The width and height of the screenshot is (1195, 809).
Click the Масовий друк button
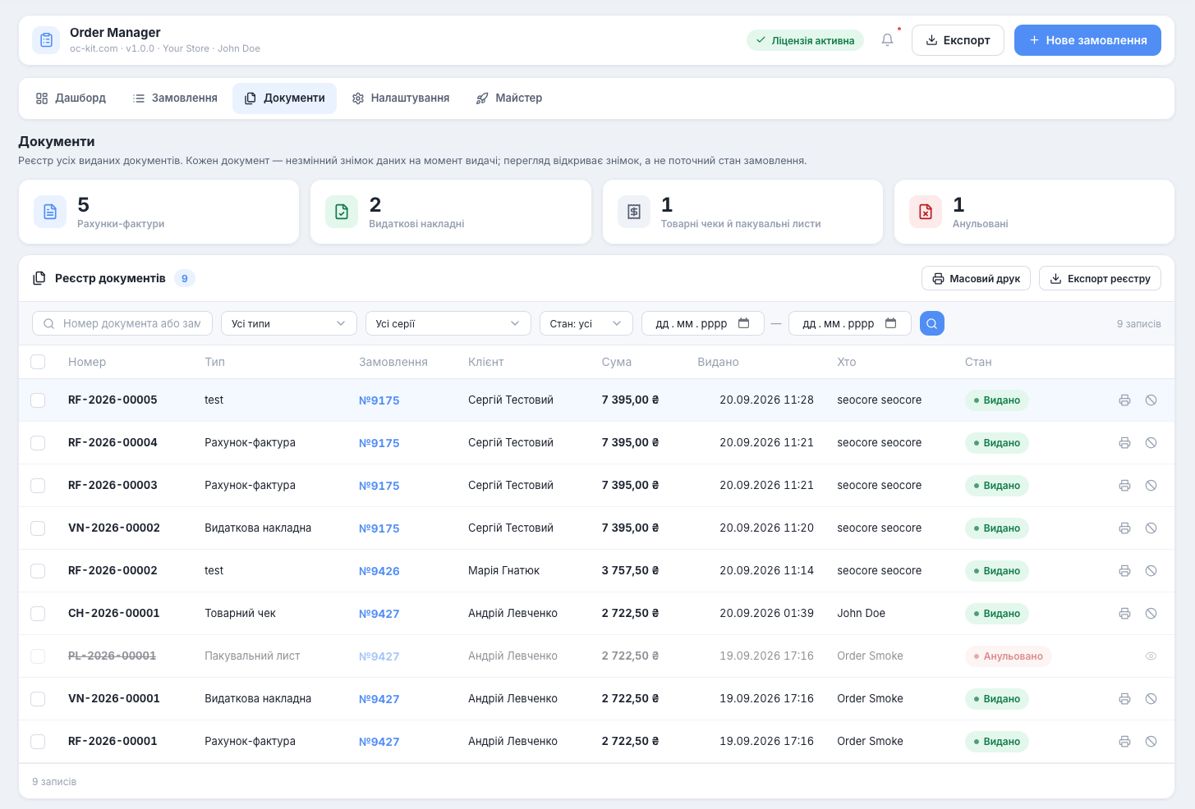point(977,279)
